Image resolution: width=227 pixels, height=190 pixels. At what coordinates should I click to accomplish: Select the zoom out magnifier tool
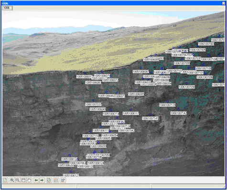[18, 180]
